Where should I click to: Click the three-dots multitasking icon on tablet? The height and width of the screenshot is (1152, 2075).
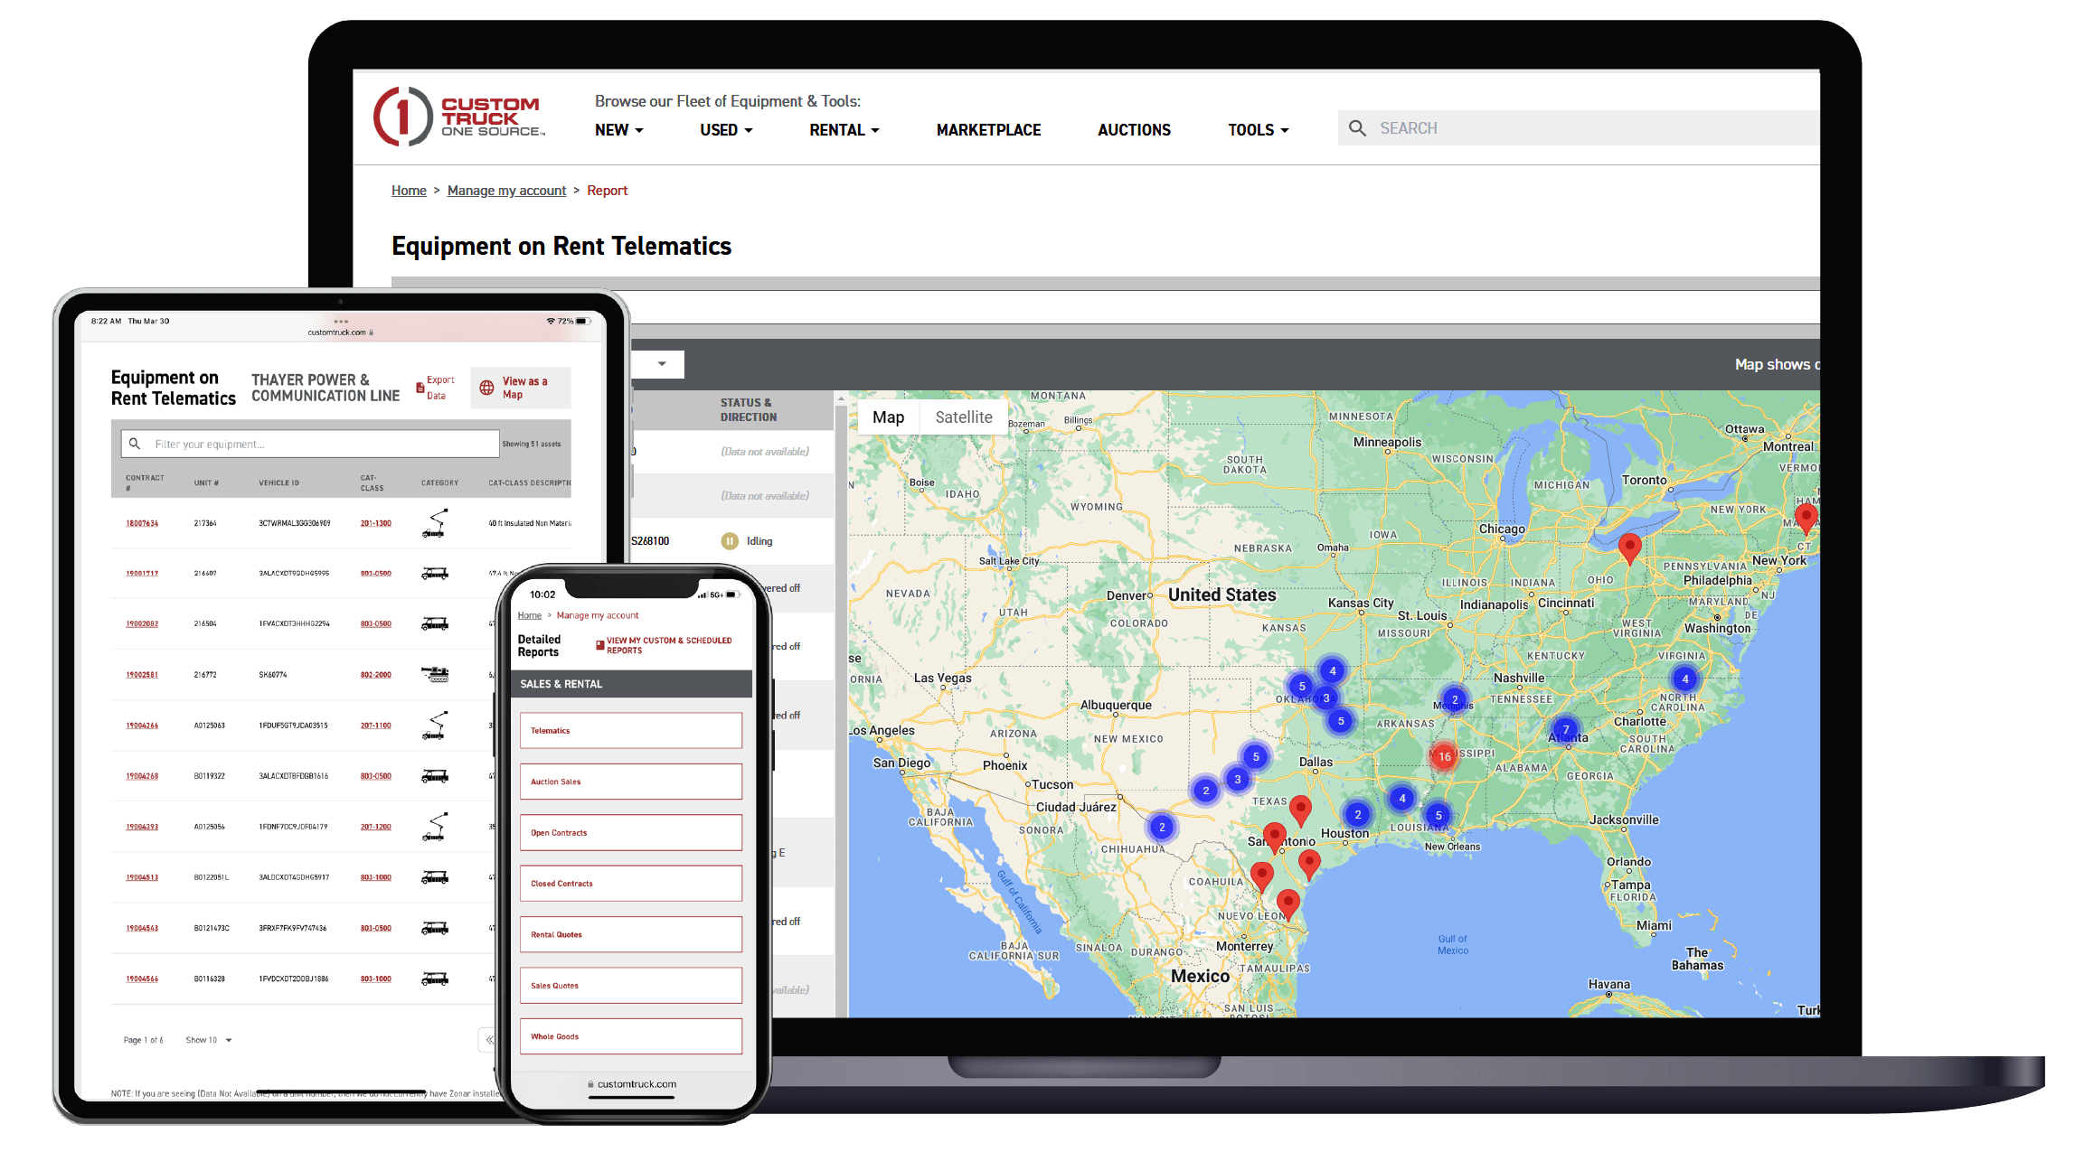point(341,322)
